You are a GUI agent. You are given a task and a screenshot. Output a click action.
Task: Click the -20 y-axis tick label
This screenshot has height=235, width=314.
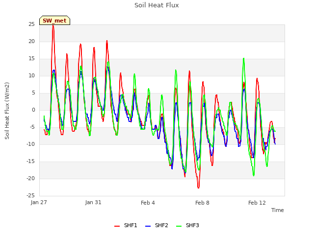[x=31, y=179]
